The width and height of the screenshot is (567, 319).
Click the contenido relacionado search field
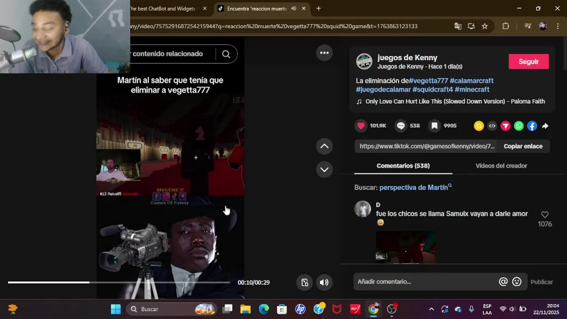pyautogui.click(x=173, y=54)
